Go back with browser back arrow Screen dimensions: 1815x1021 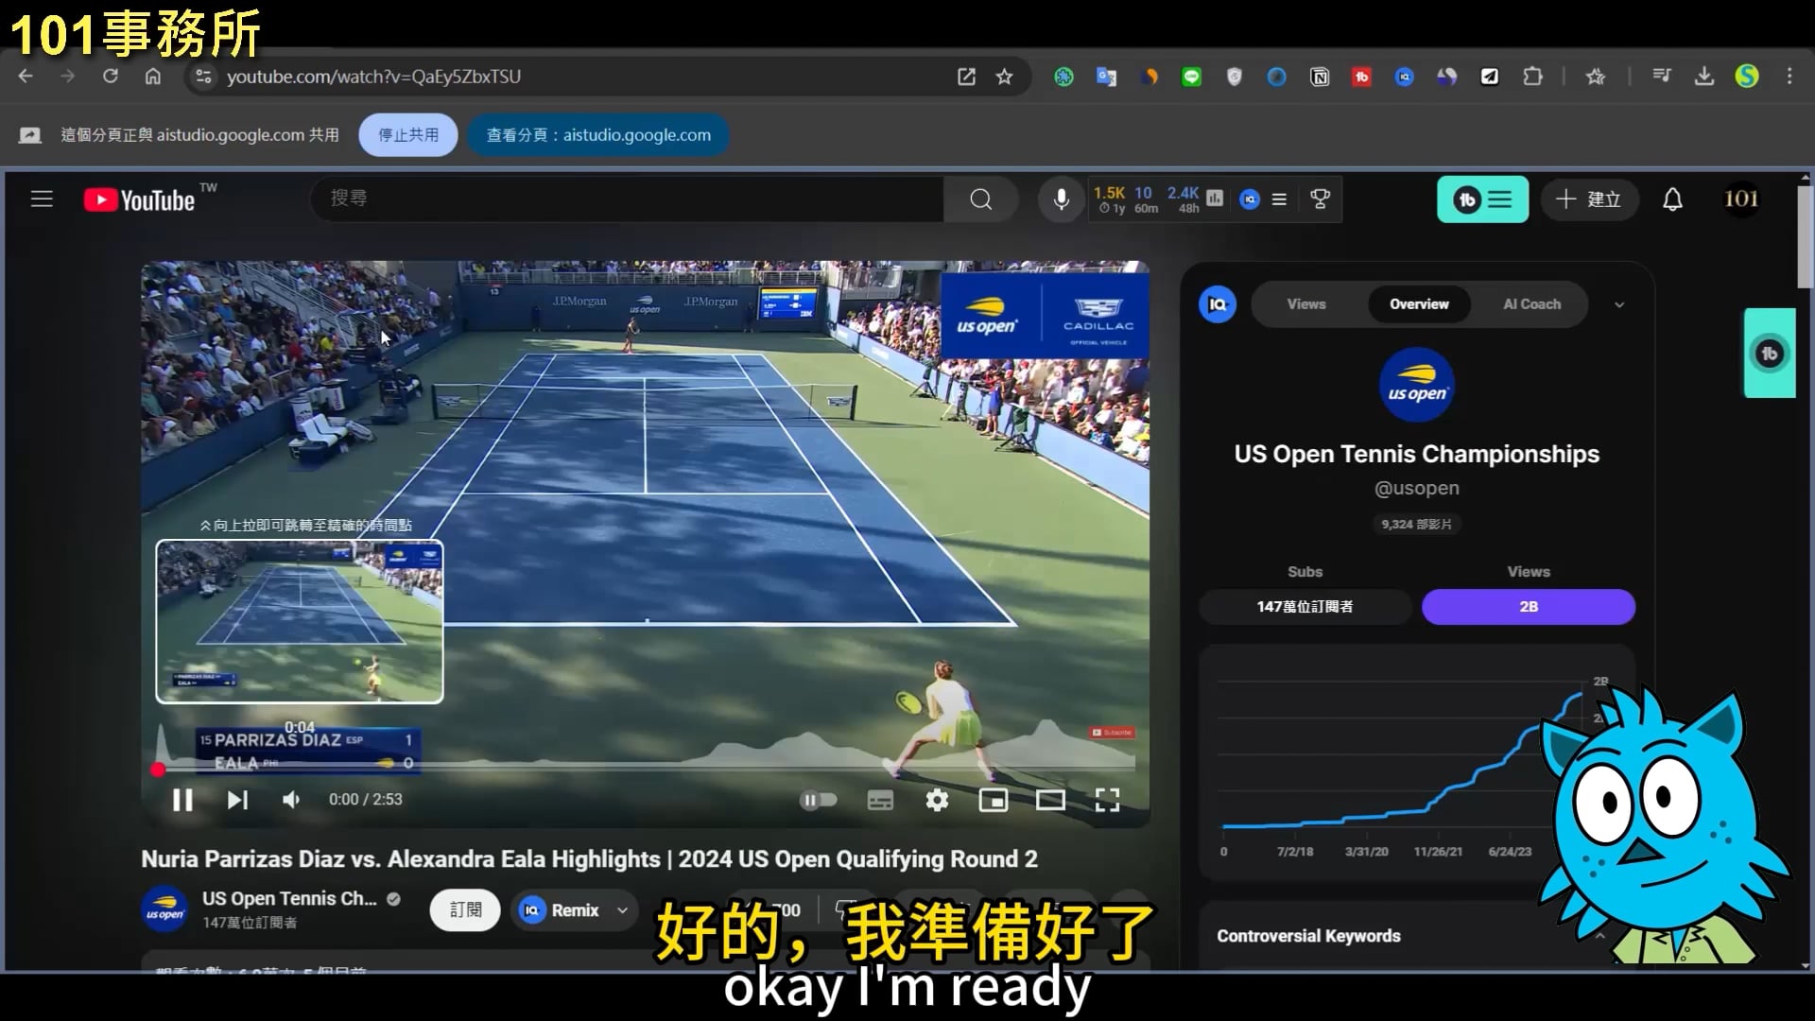[26, 77]
